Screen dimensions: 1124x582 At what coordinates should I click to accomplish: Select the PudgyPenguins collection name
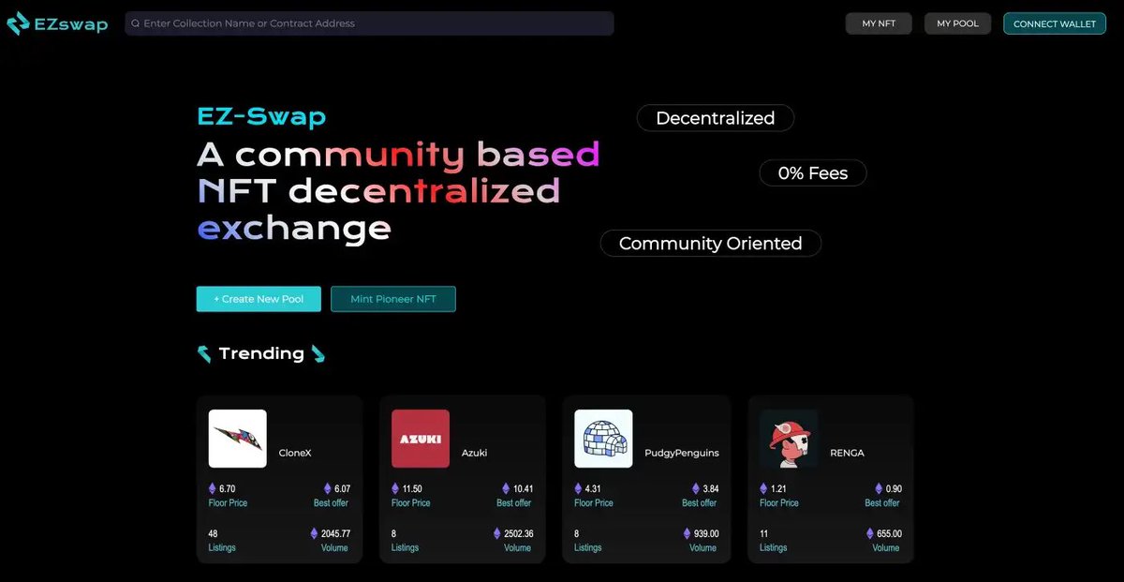click(x=682, y=453)
